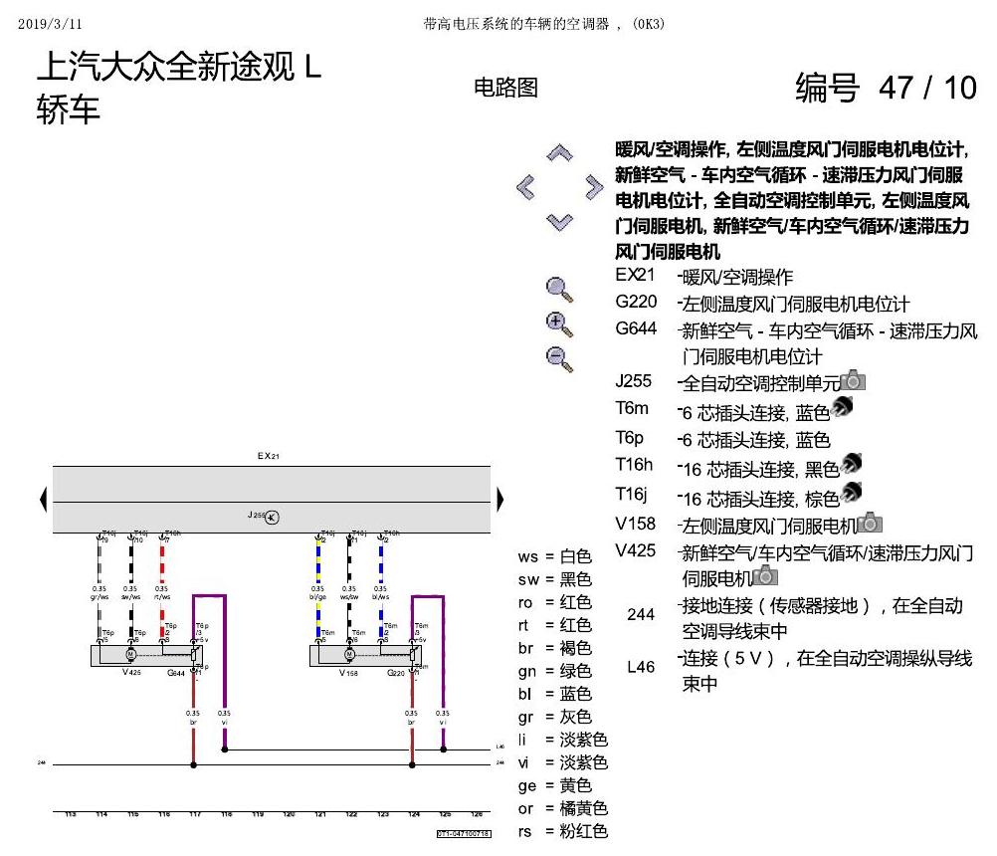Viewport: 997px width, 856px height.
Task: Select the V425 legend code
Action: (635, 550)
